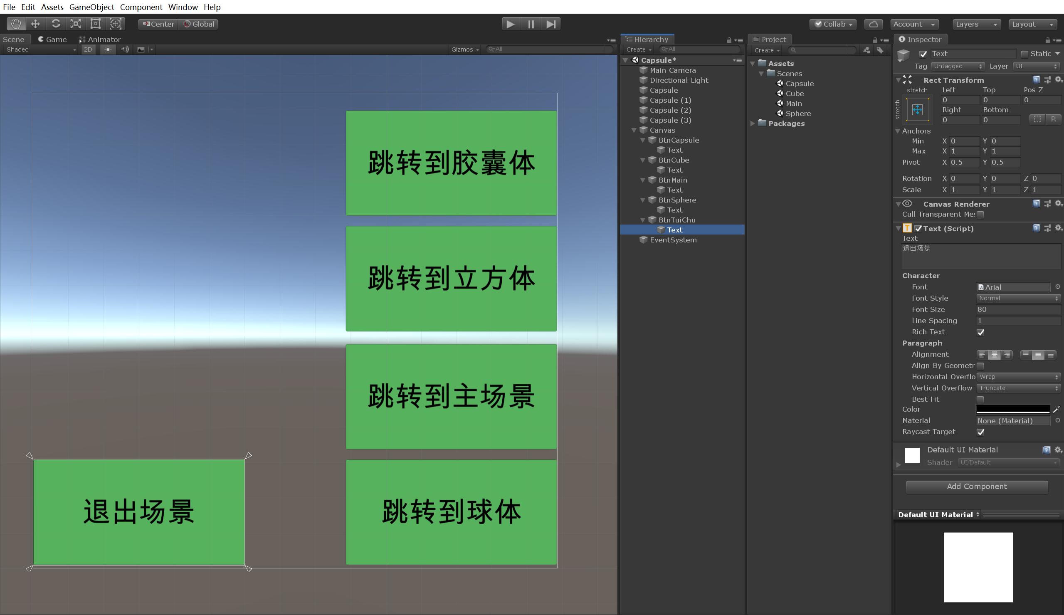This screenshot has height=615, width=1064.
Task: Click the black Color swatch
Action: (x=1013, y=409)
